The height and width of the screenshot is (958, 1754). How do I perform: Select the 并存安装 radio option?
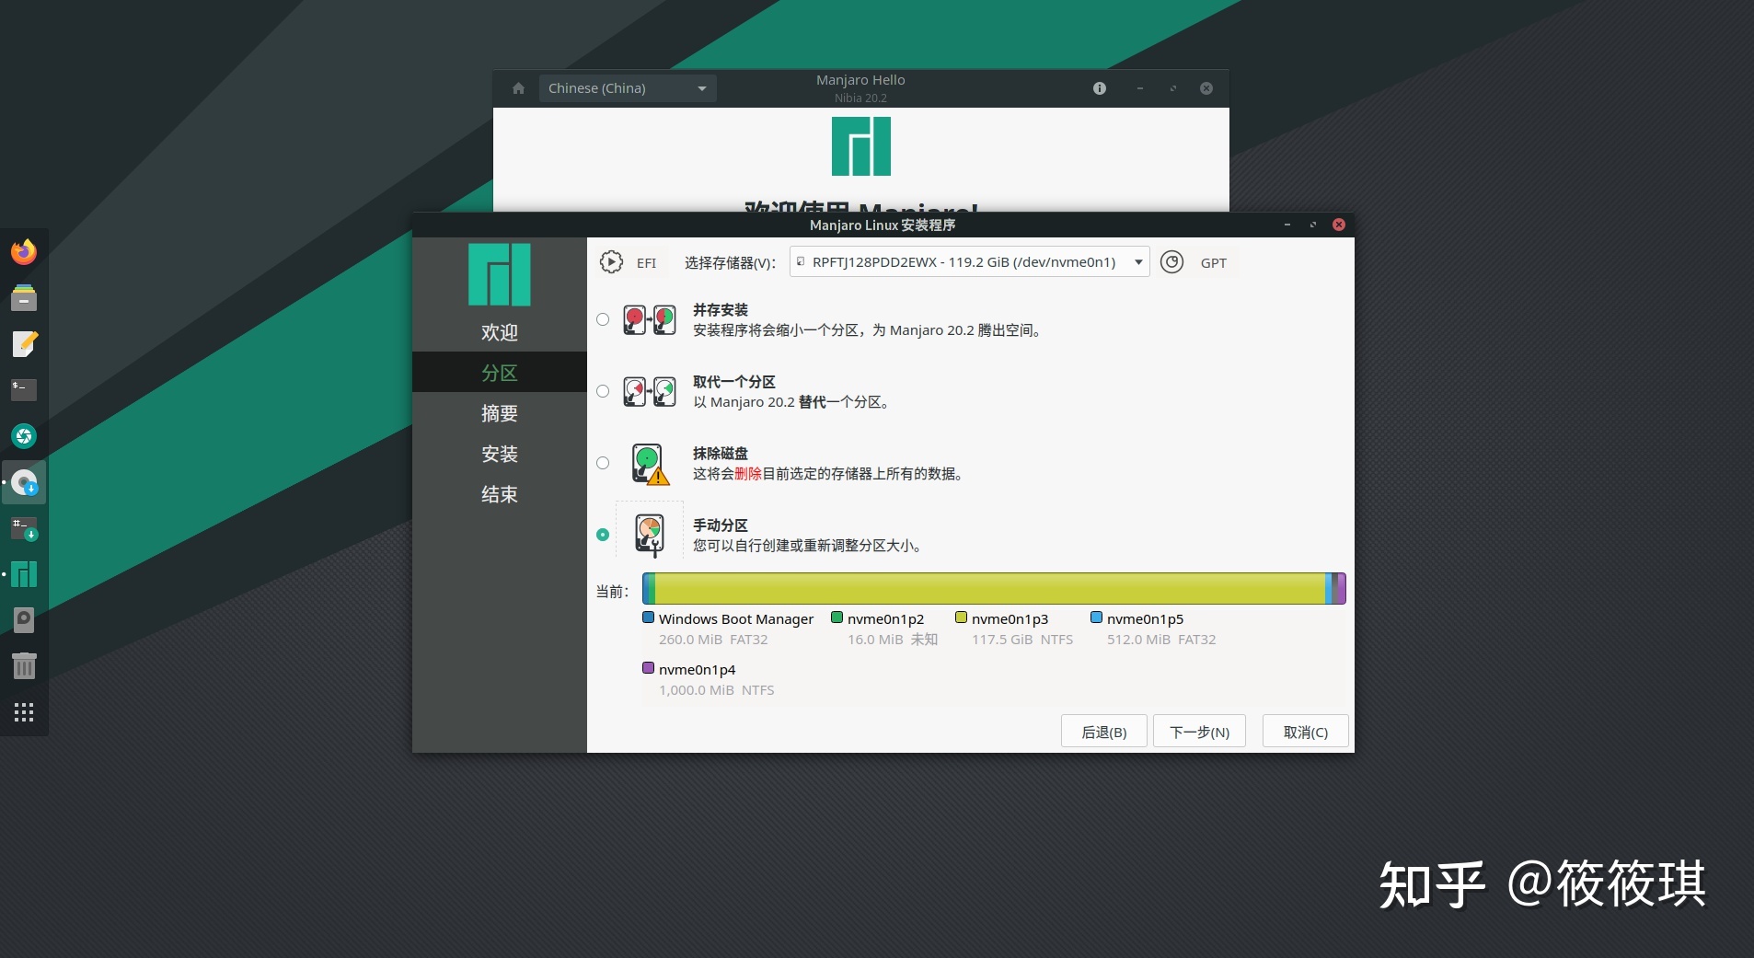(x=603, y=319)
